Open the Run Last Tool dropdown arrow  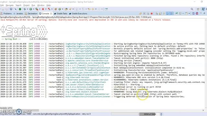[40, 9]
